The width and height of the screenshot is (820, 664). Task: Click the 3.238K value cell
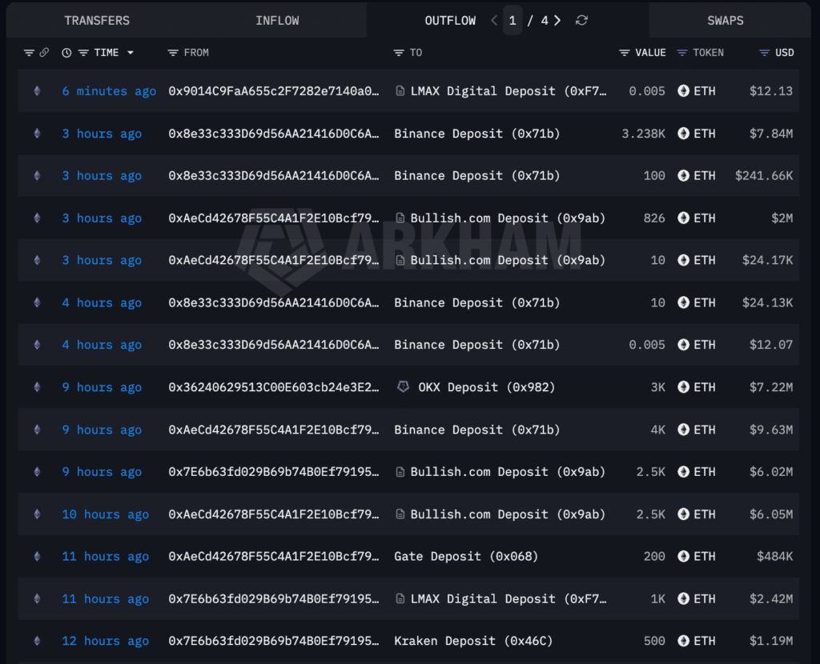pos(643,134)
